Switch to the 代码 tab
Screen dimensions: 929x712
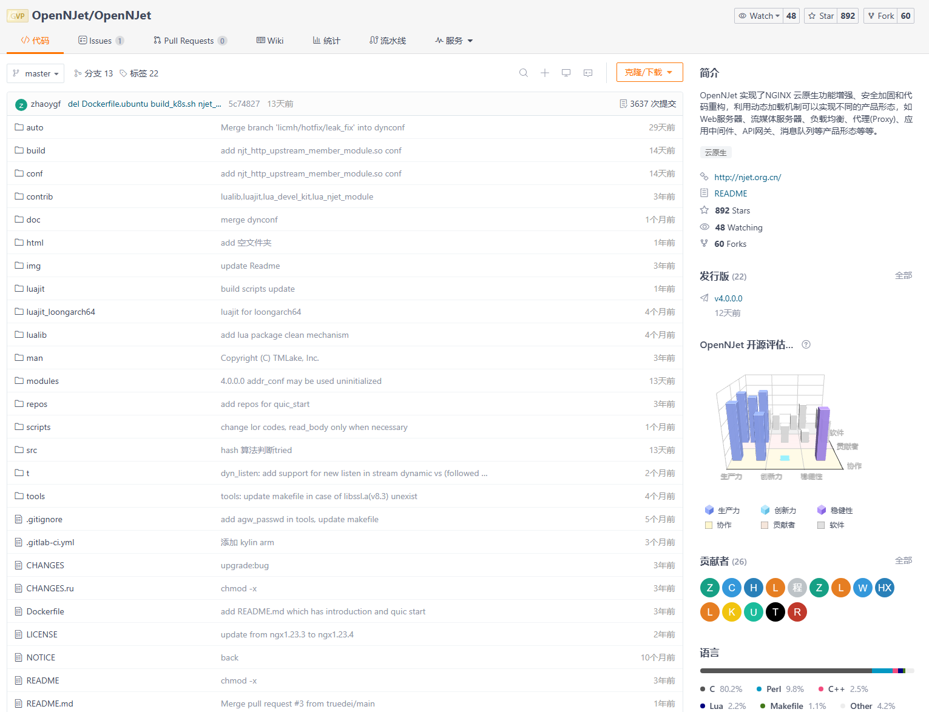coord(35,41)
